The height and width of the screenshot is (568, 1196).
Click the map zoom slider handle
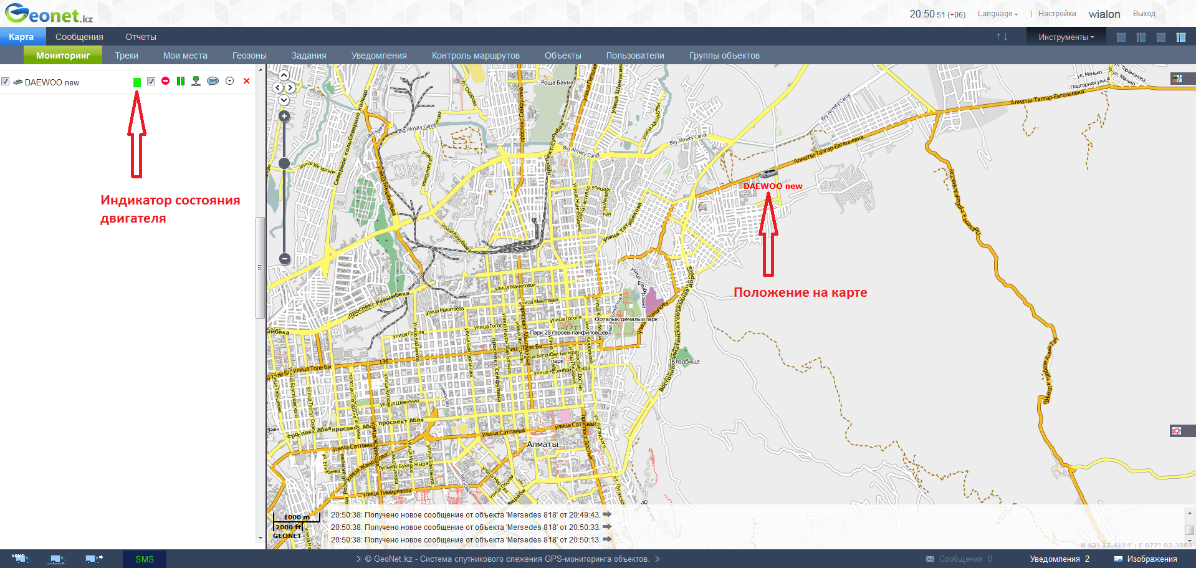click(x=284, y=163)
